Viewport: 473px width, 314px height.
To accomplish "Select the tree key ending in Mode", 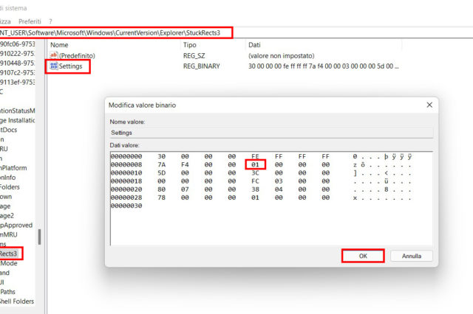I will click(9, 263).
